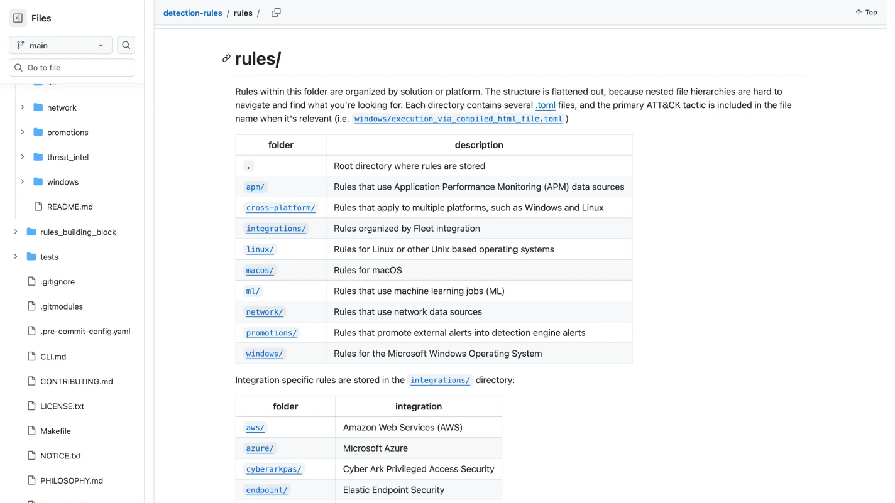The image size is (895, 503).
Task: Focus the Go to file search field
Action: [x=72, y=68]
